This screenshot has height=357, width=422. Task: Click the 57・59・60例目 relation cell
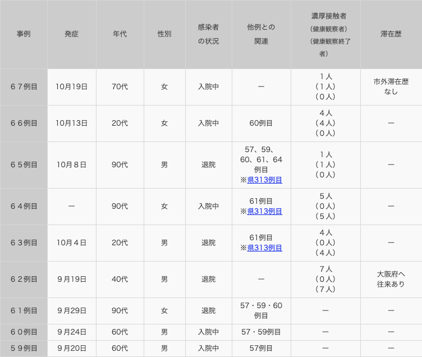261,310
